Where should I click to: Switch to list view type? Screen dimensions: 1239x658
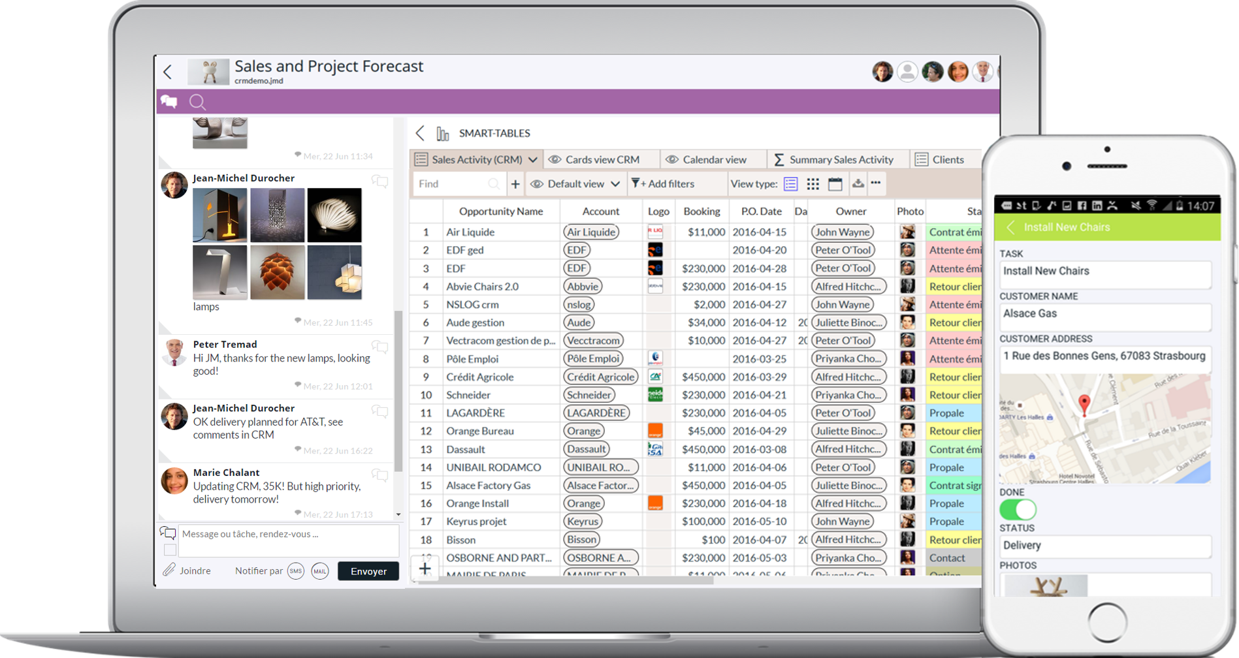point(790,184)
